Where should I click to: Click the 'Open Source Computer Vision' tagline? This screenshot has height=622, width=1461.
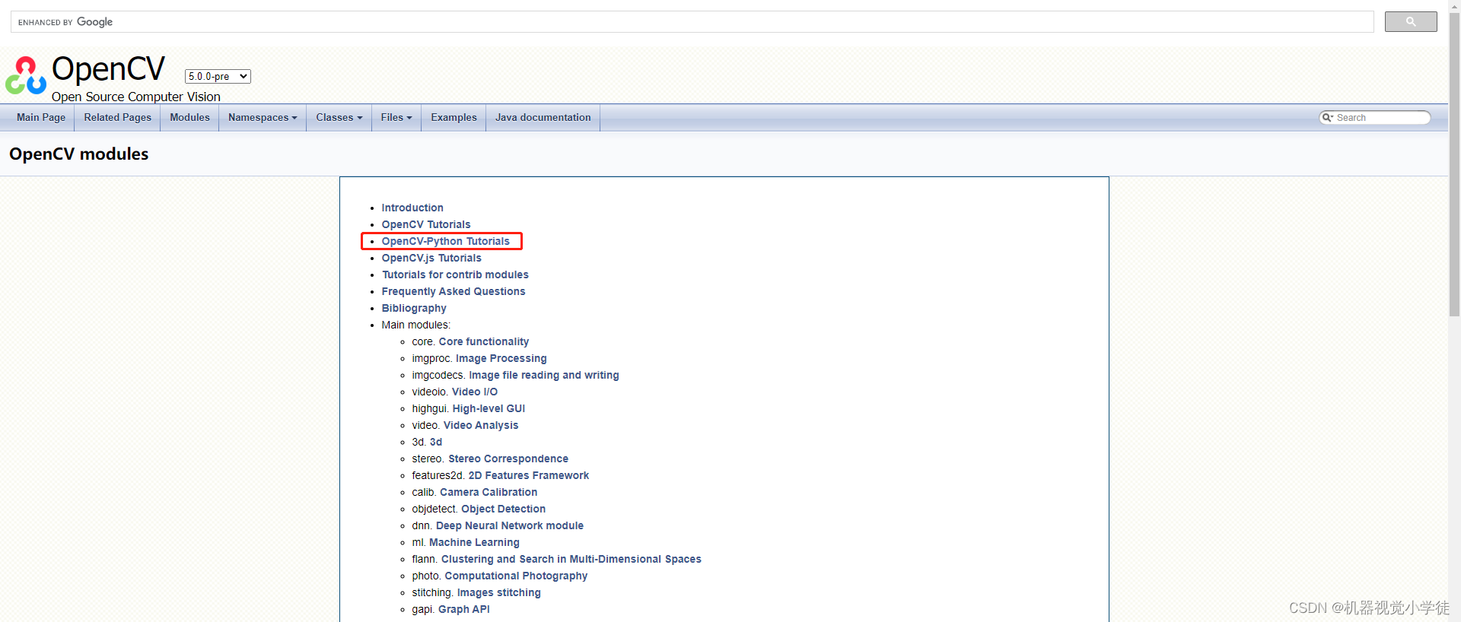(136, 97)
